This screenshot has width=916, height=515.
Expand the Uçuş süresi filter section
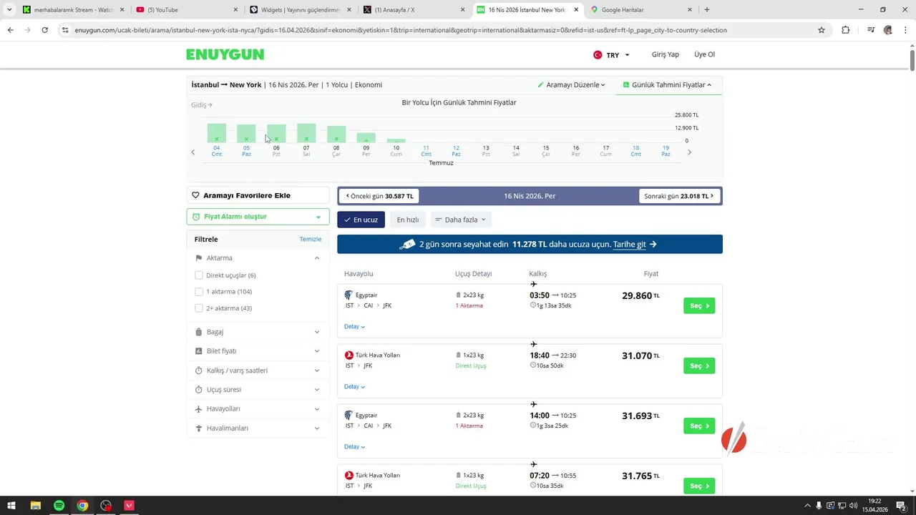[x=317, y=390]
